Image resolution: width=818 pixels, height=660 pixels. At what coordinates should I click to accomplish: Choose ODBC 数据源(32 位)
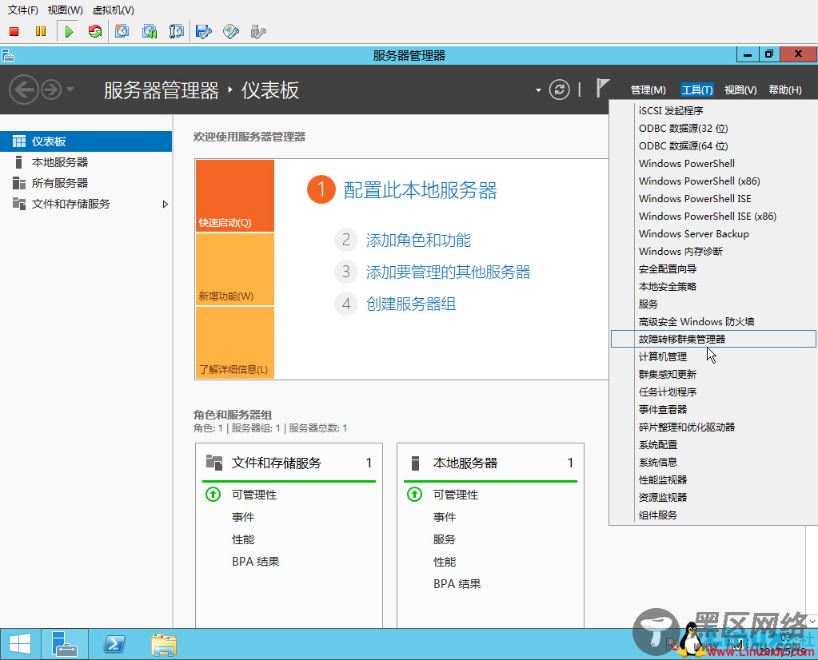point(713,129)
